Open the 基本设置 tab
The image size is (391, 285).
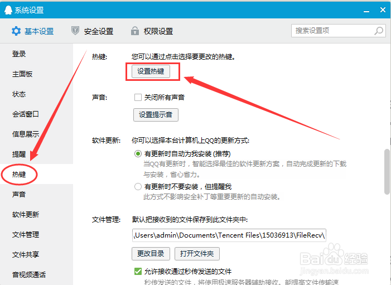click(x=33, y=31)
